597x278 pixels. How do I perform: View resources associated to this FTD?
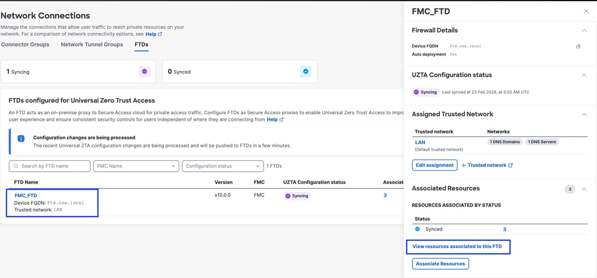pos(457,246)
